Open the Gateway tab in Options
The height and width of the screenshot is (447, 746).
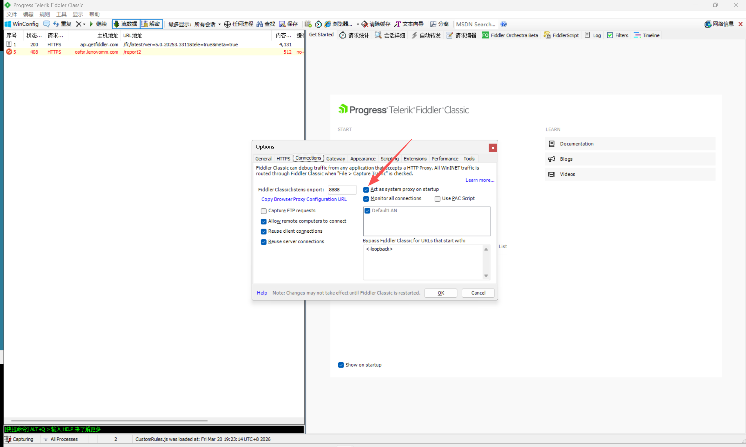pyautogui.click(x=335, y=159)
